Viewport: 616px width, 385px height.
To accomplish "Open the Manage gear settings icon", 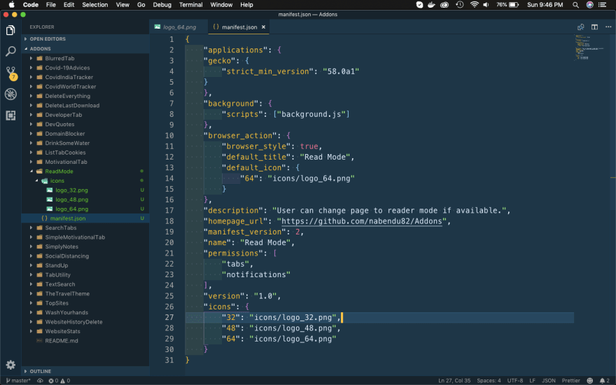I will [x=10, y=365].
